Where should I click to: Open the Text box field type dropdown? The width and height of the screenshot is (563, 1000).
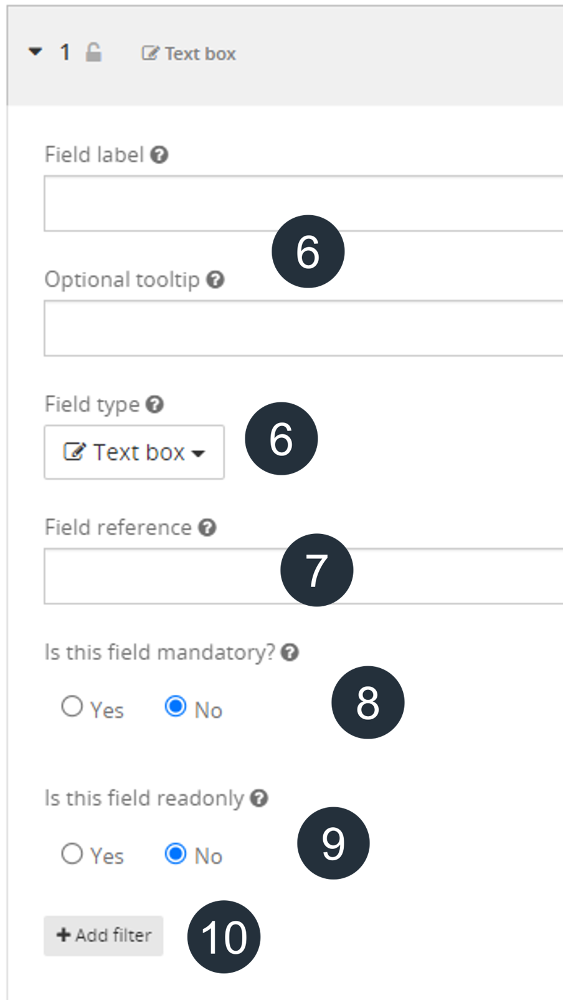(135, 452)
